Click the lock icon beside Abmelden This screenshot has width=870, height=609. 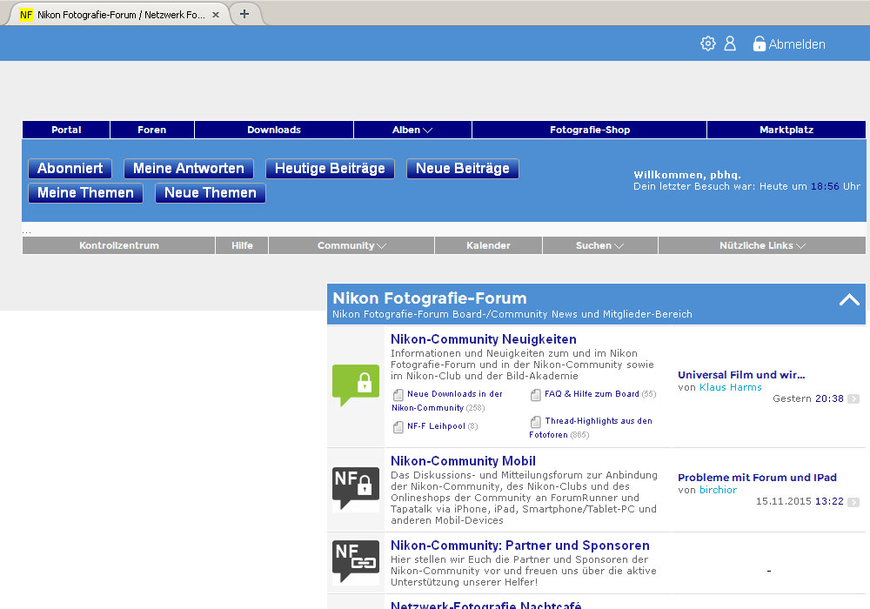(759, 43)
